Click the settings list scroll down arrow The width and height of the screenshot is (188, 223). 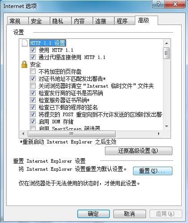coord(167,126)
